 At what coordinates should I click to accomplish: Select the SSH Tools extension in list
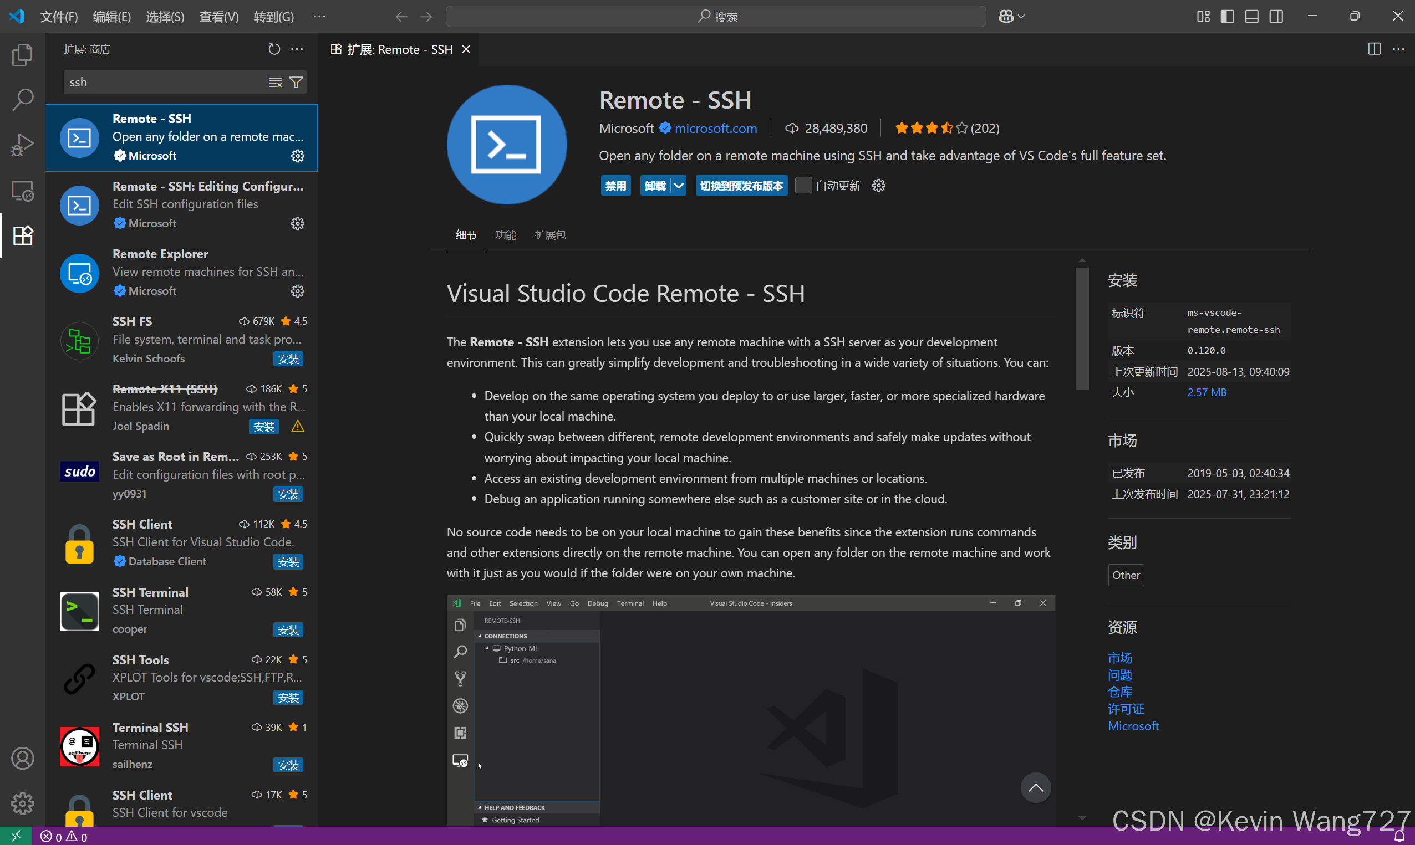pos(181,678)
